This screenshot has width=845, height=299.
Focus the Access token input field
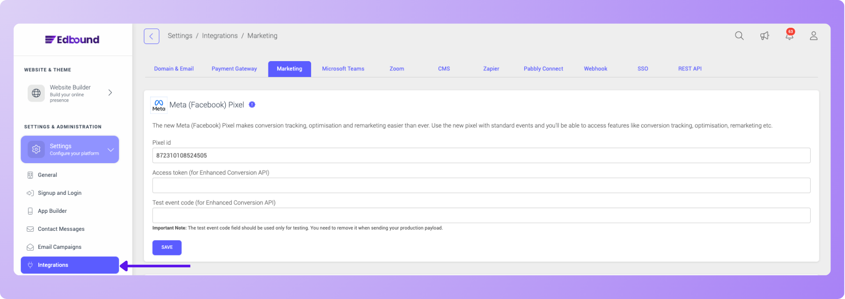(x=481, y=186)
